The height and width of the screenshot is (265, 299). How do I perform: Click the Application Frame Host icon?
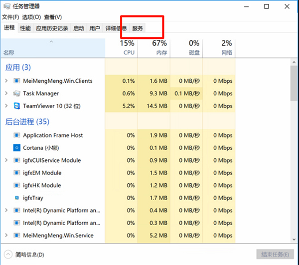pyautogui.click(x=17, y=135)
